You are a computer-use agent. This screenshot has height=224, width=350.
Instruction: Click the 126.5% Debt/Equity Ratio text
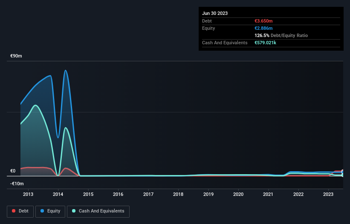point(281,35)
